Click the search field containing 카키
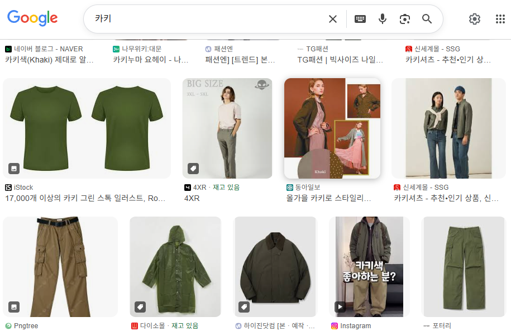This screenshot has width=511, height=331. (207, 19)
